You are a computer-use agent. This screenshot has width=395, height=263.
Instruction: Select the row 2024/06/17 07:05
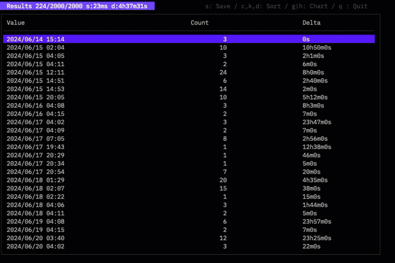tap(189, 139)
